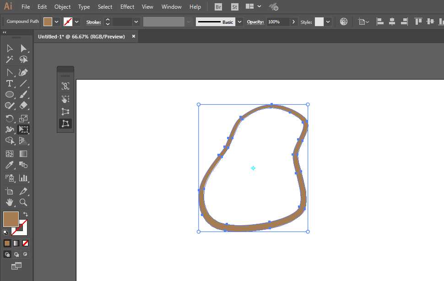Switch color mode to Gradient

16,243
